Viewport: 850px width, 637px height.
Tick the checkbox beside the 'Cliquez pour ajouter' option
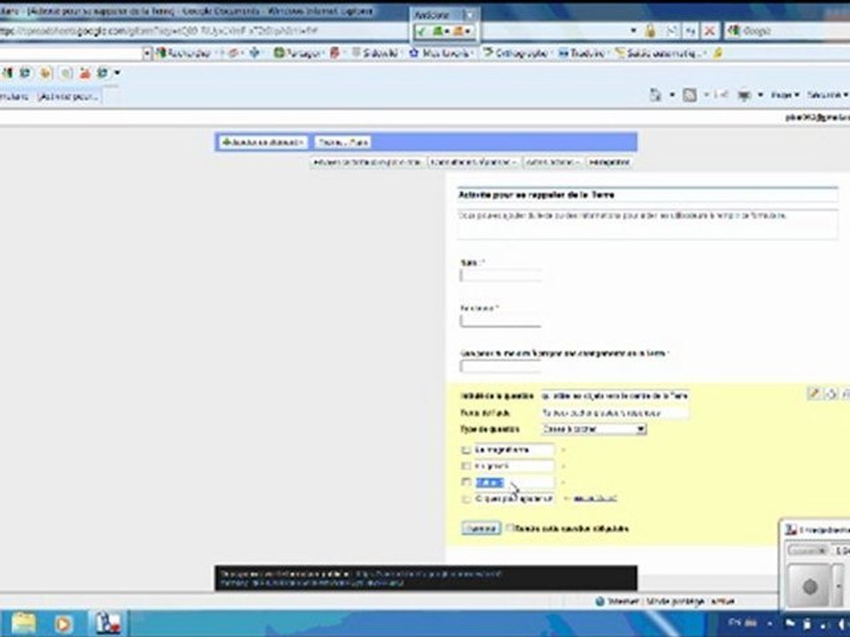[466, 499]
